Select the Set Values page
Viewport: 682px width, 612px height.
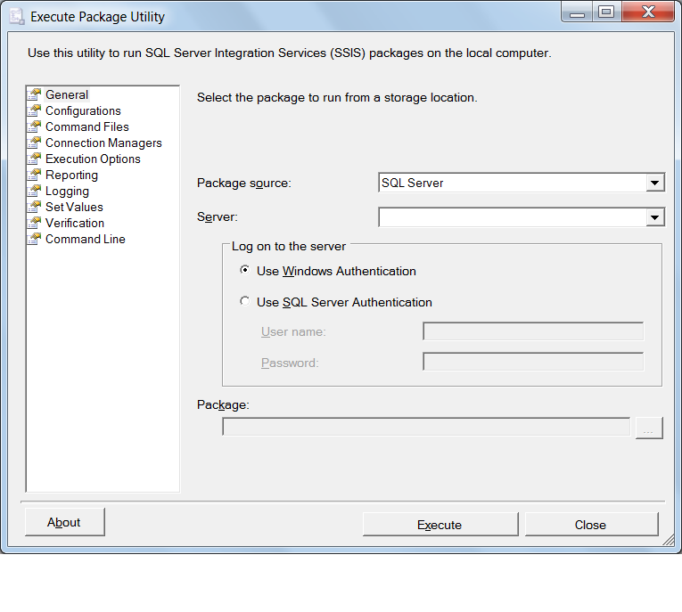coord(74,208)
